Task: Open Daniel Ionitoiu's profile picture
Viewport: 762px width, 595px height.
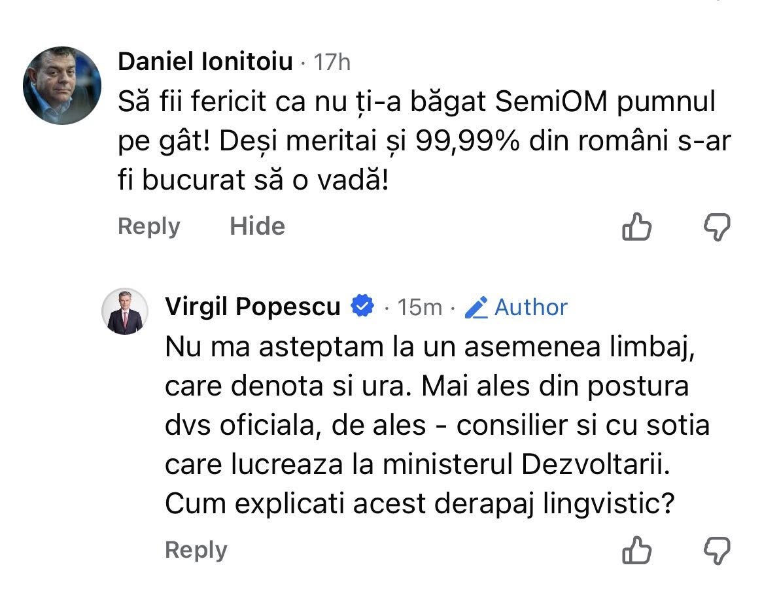Action: [62, 86]
